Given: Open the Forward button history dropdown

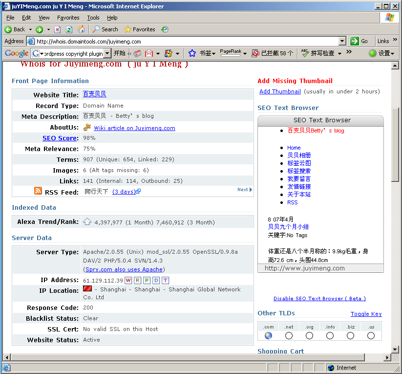Looking at the screenshot, I should coord(48,29).
